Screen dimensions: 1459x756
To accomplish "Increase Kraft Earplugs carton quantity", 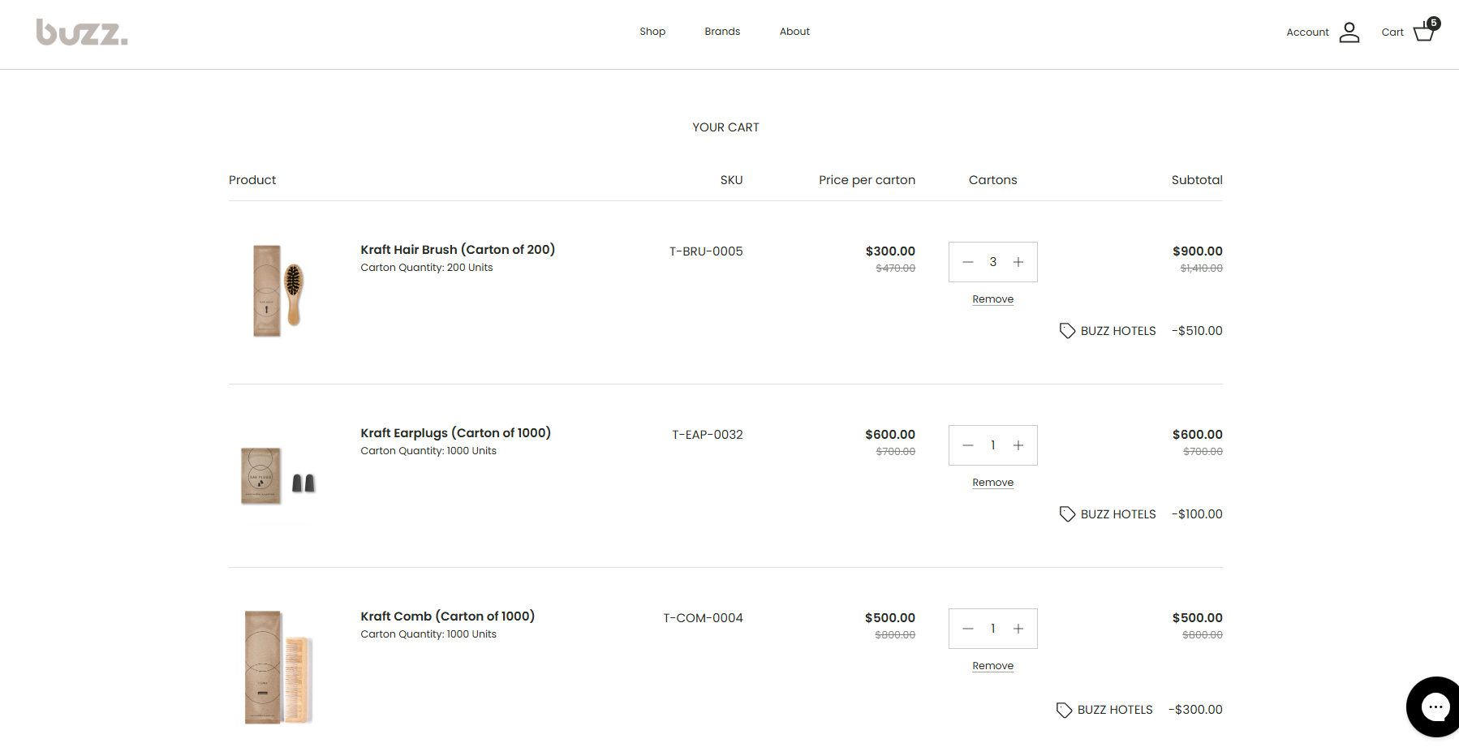I will point(1018,445).
